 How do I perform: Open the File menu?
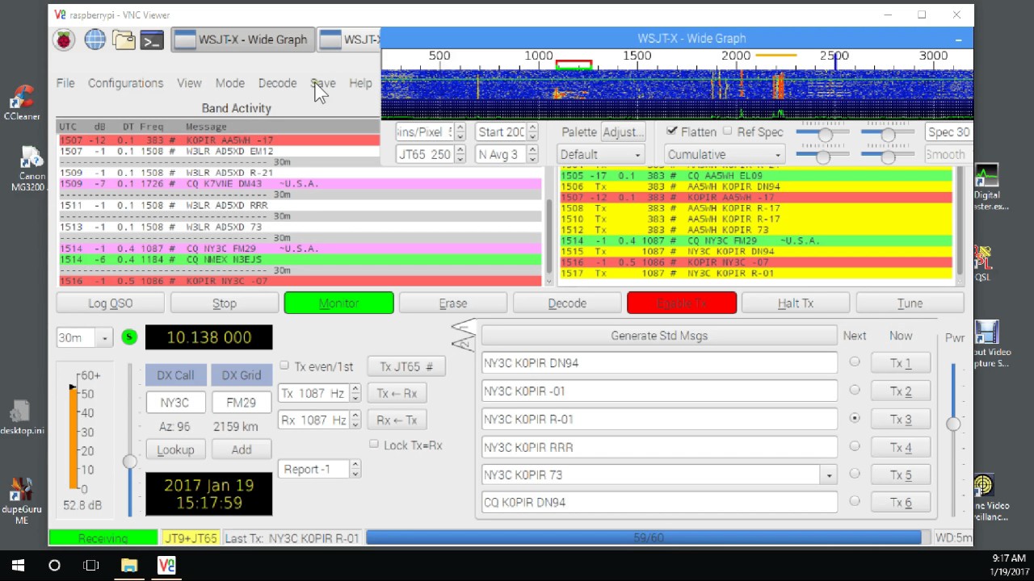point(65,83)
